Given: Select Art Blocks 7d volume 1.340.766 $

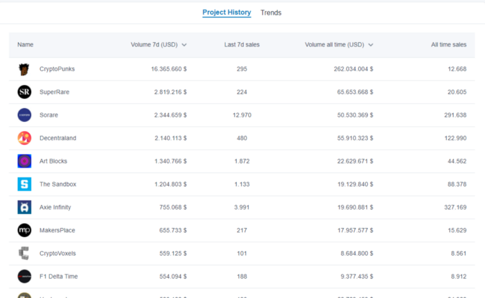Looking at the screenshot, I should [x=170, y=161].
